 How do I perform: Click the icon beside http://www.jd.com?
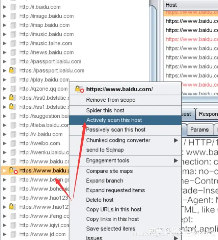(x=13, y=234)
